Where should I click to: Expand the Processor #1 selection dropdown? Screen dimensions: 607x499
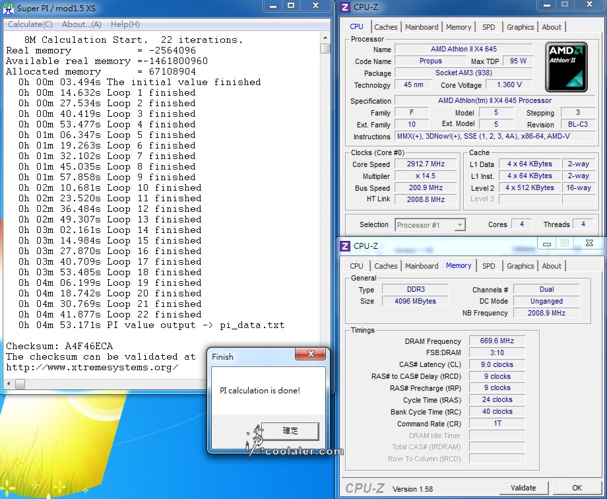459,225
